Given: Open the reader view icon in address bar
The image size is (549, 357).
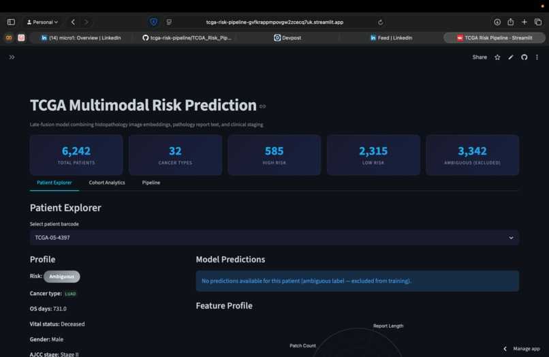Looking at the screenshot, I should click(x=169, y=22).
